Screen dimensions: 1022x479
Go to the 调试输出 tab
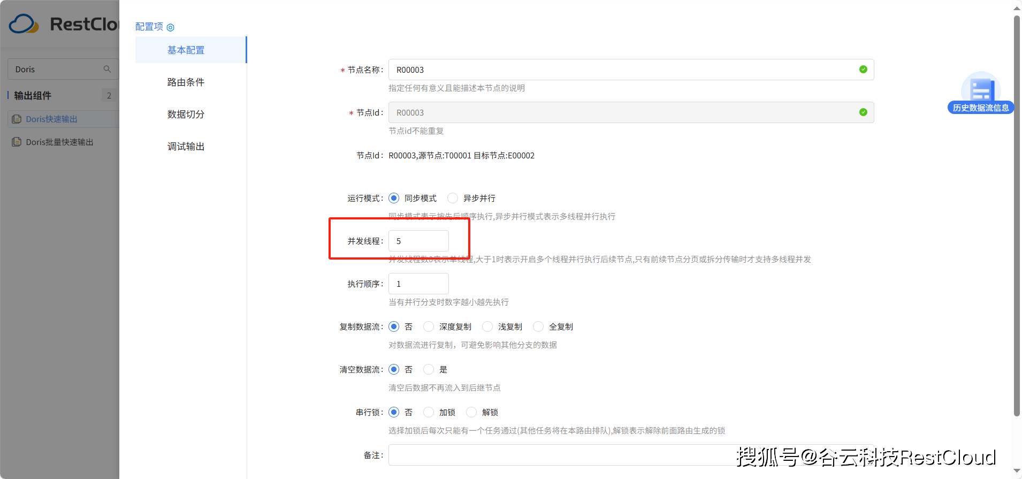186,146
